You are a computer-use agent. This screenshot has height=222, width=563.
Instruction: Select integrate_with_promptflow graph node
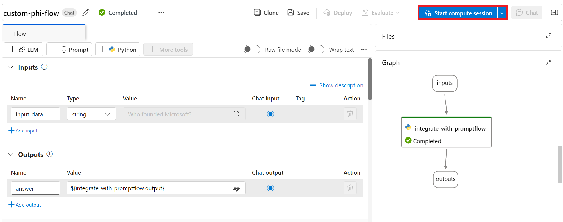click(446, 132)
